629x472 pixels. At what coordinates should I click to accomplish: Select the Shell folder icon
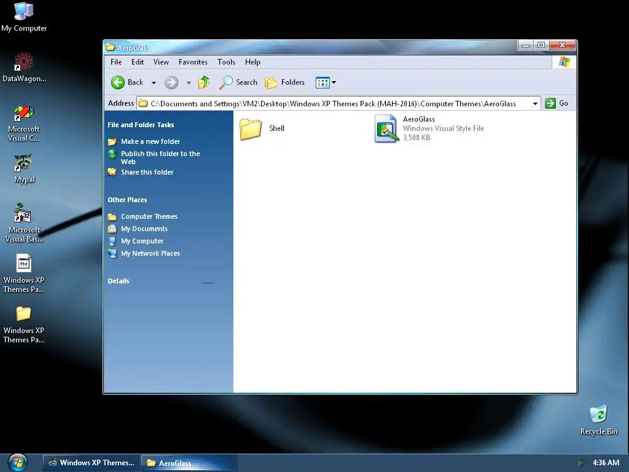point(251,129)
